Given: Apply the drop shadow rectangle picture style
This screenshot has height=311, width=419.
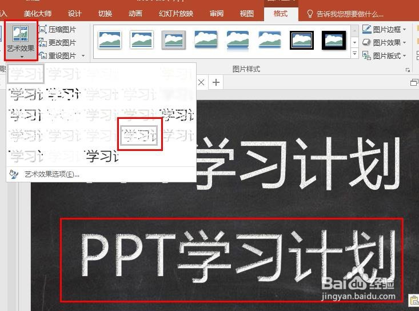Looking at the screenshot, I should coord(206,40).
